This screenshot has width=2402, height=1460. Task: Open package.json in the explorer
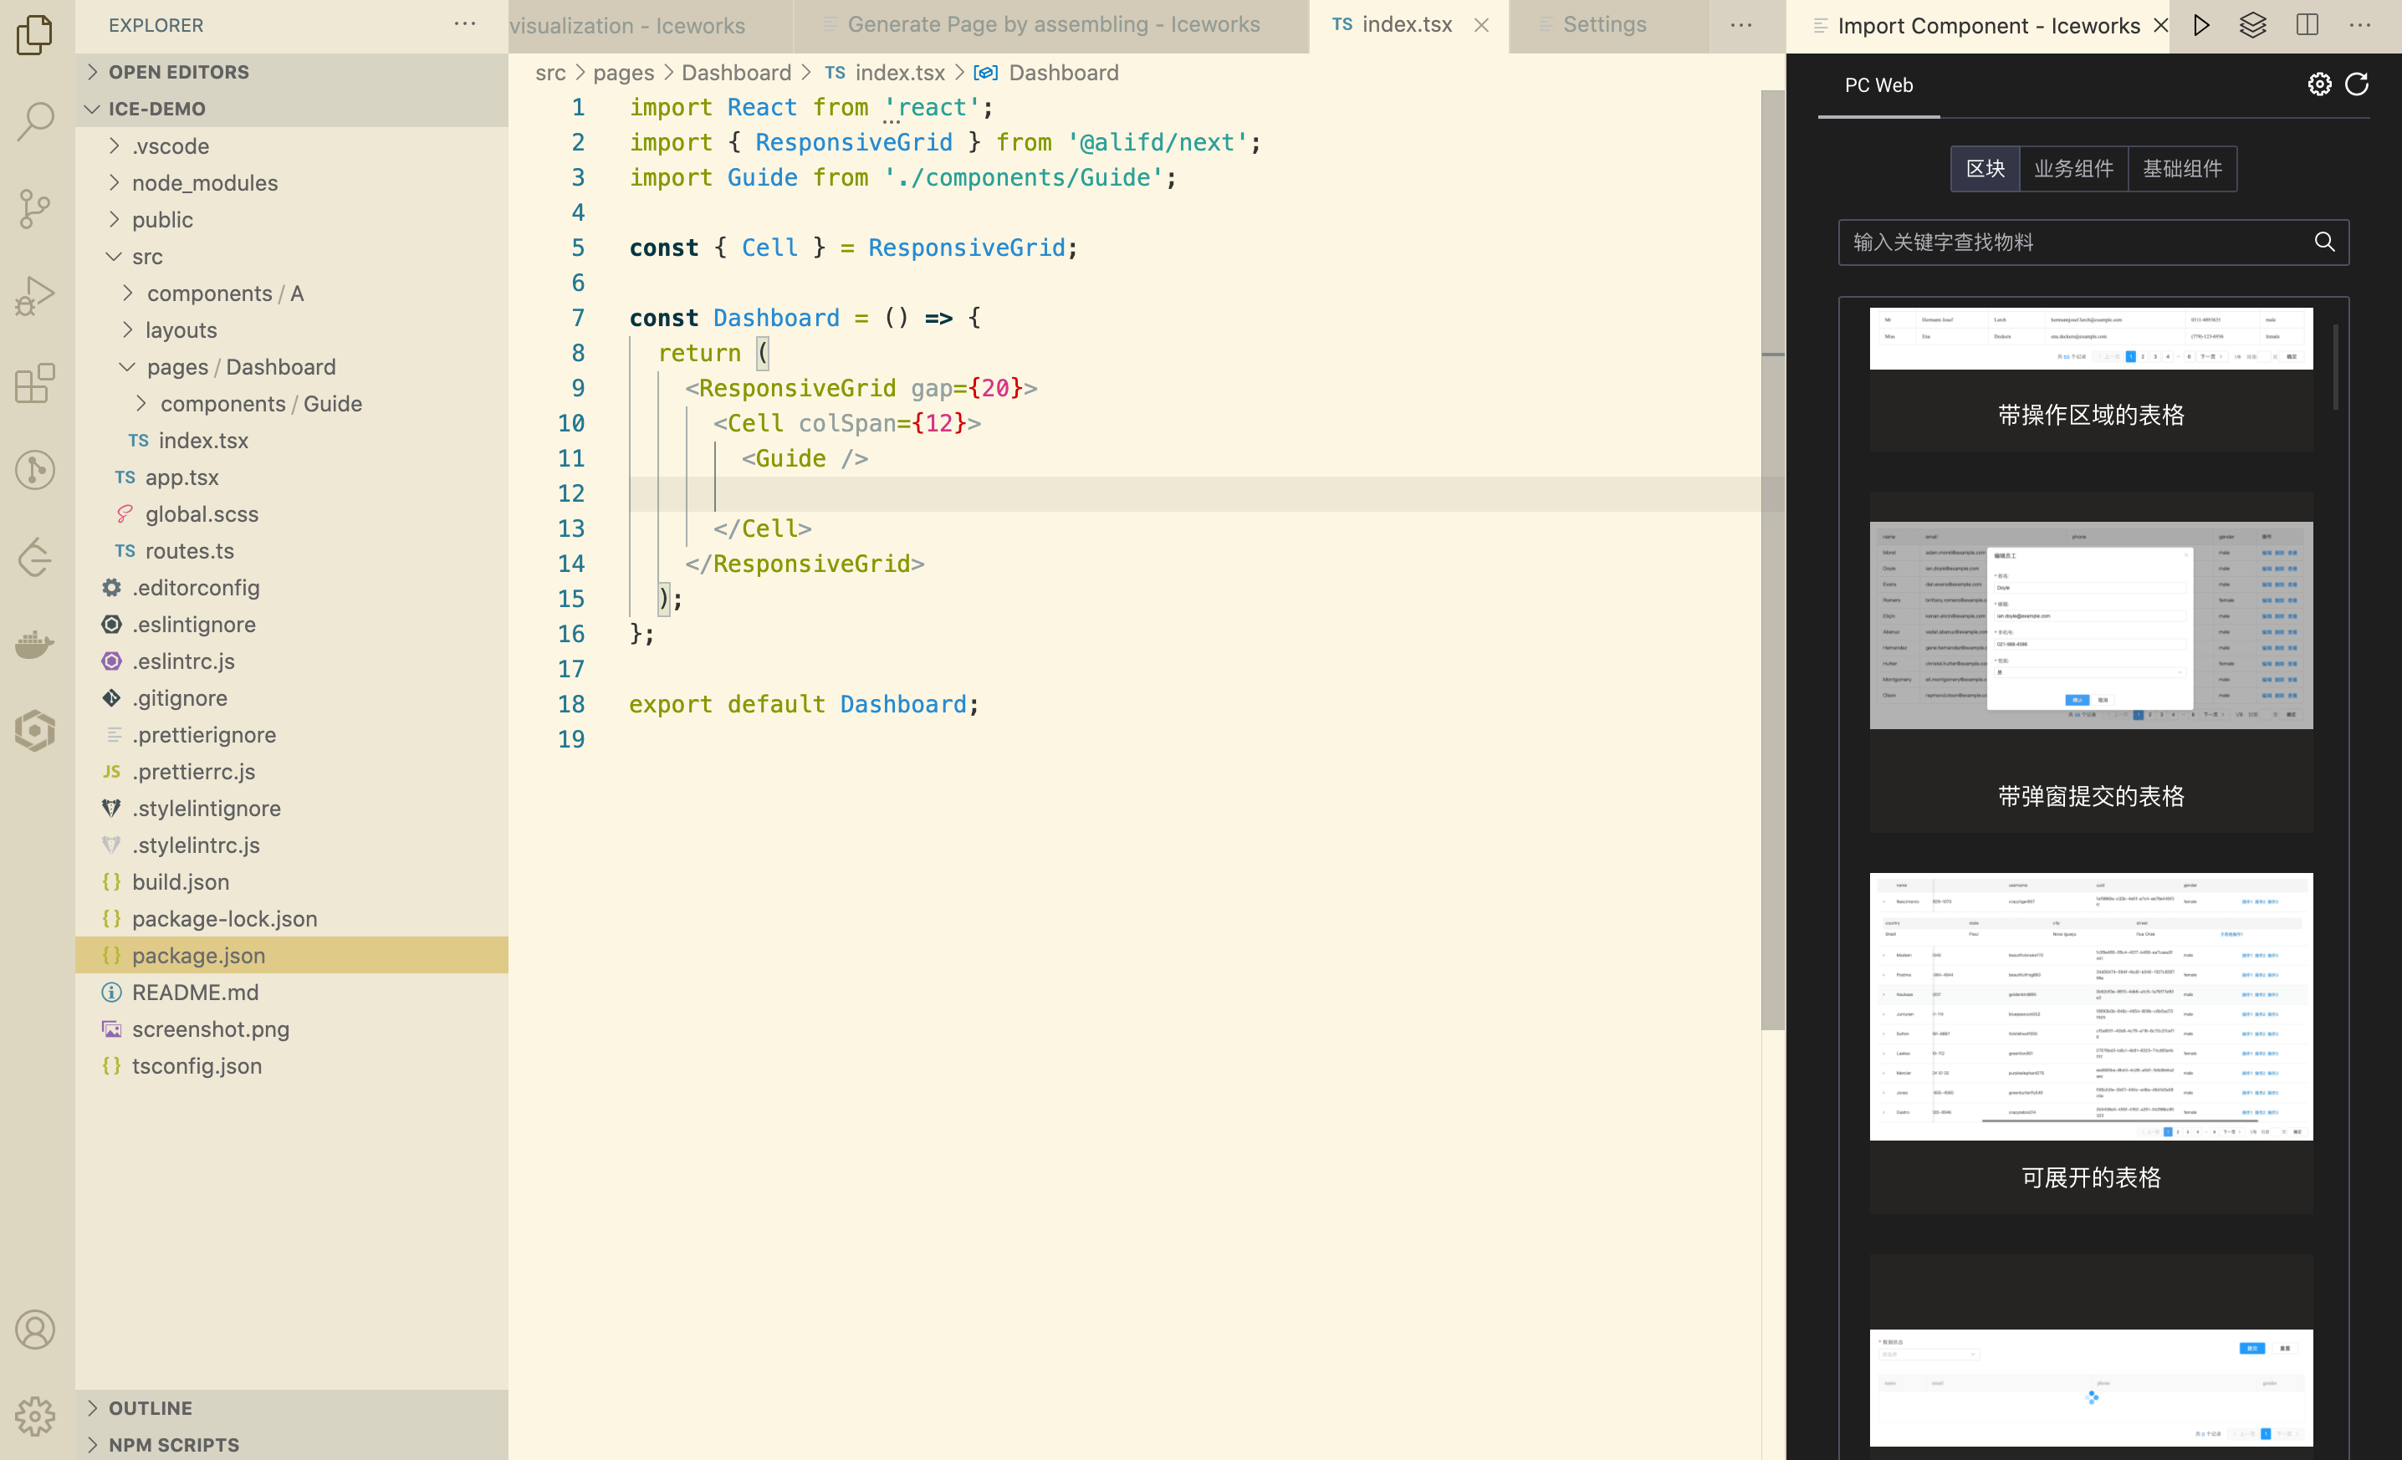point(199,955)
